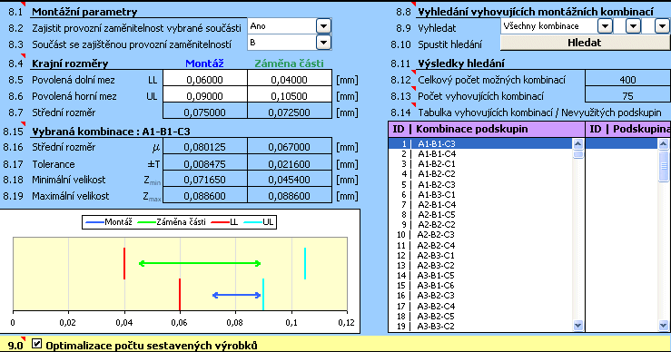Open dropdown for provozní zaměnitelnost Ano
The image size is (671, 352).
click(323, 26)
